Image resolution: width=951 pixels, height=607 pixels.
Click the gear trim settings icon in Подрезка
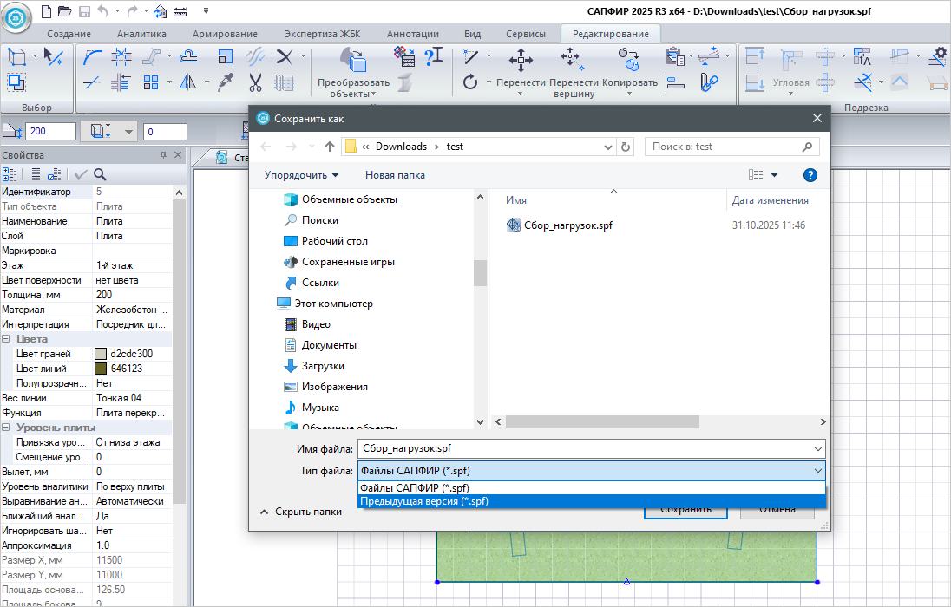click(x=939, y=56)
